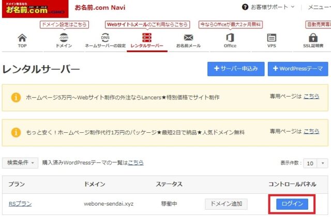Image resolution: width=331 pixels, height=217 pixels.
Task: Click the WordPressテーマ button
Action: tap(298, 69)
